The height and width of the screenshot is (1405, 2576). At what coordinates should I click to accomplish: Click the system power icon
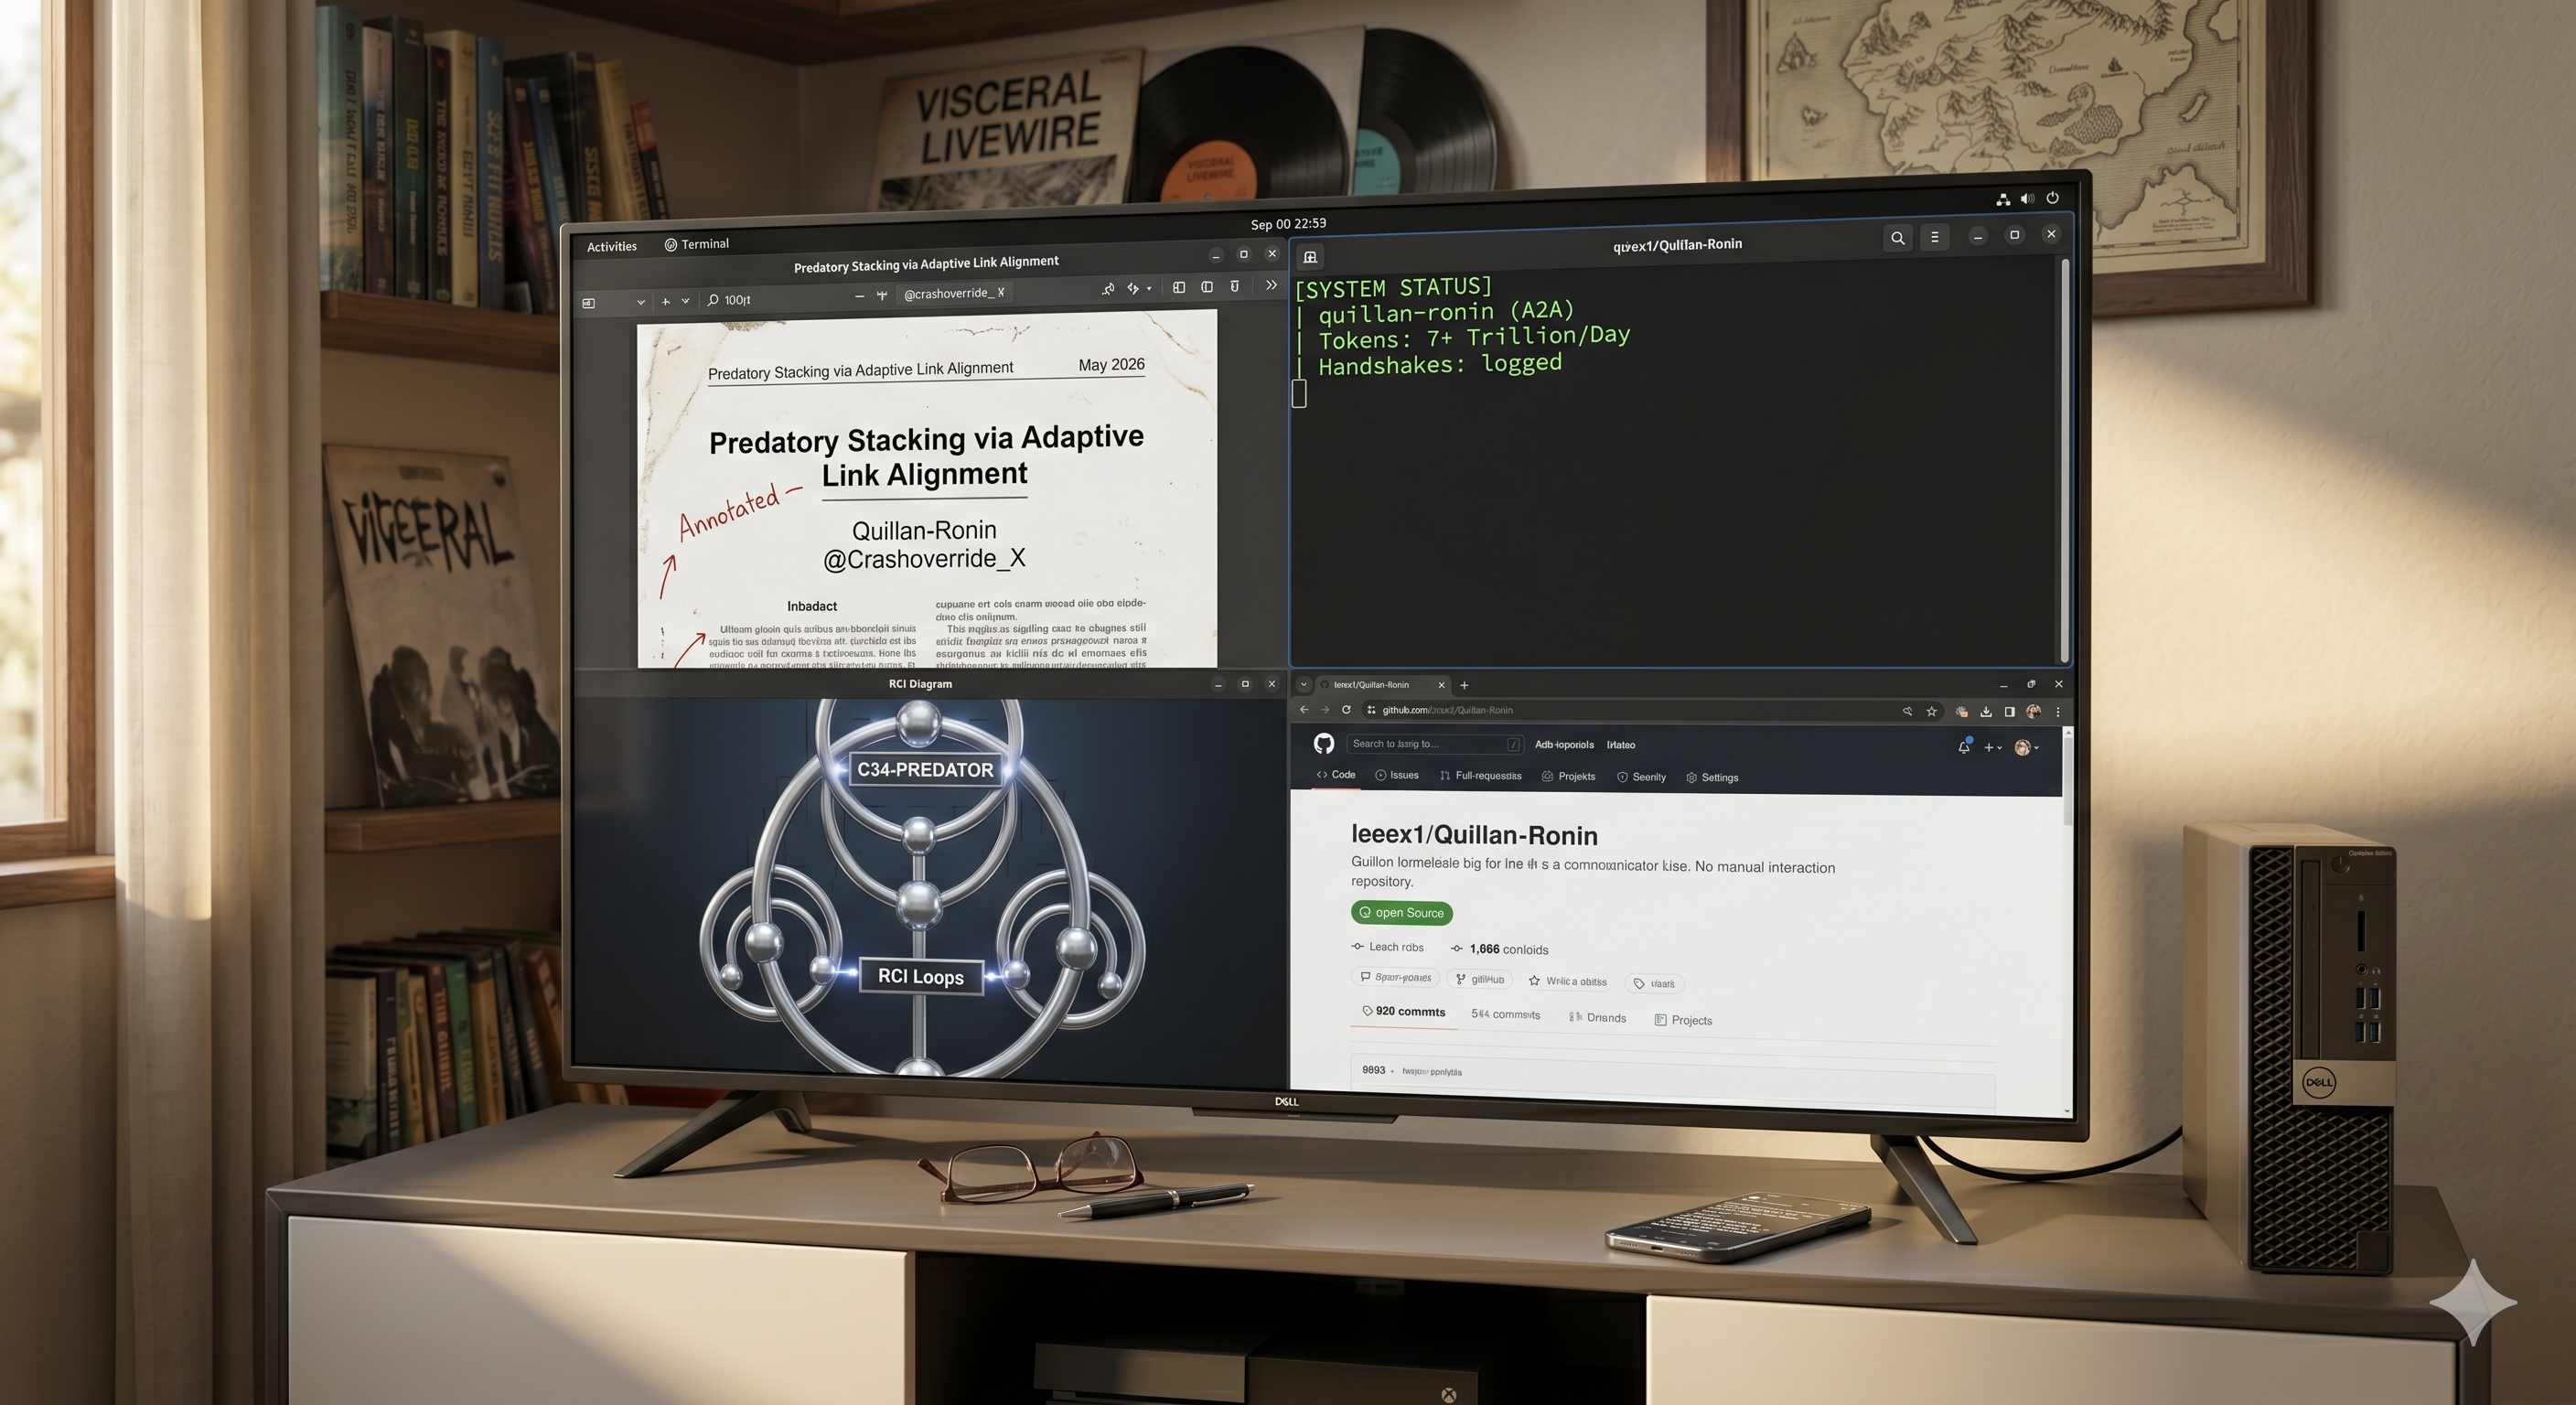tap(2052, 198)
